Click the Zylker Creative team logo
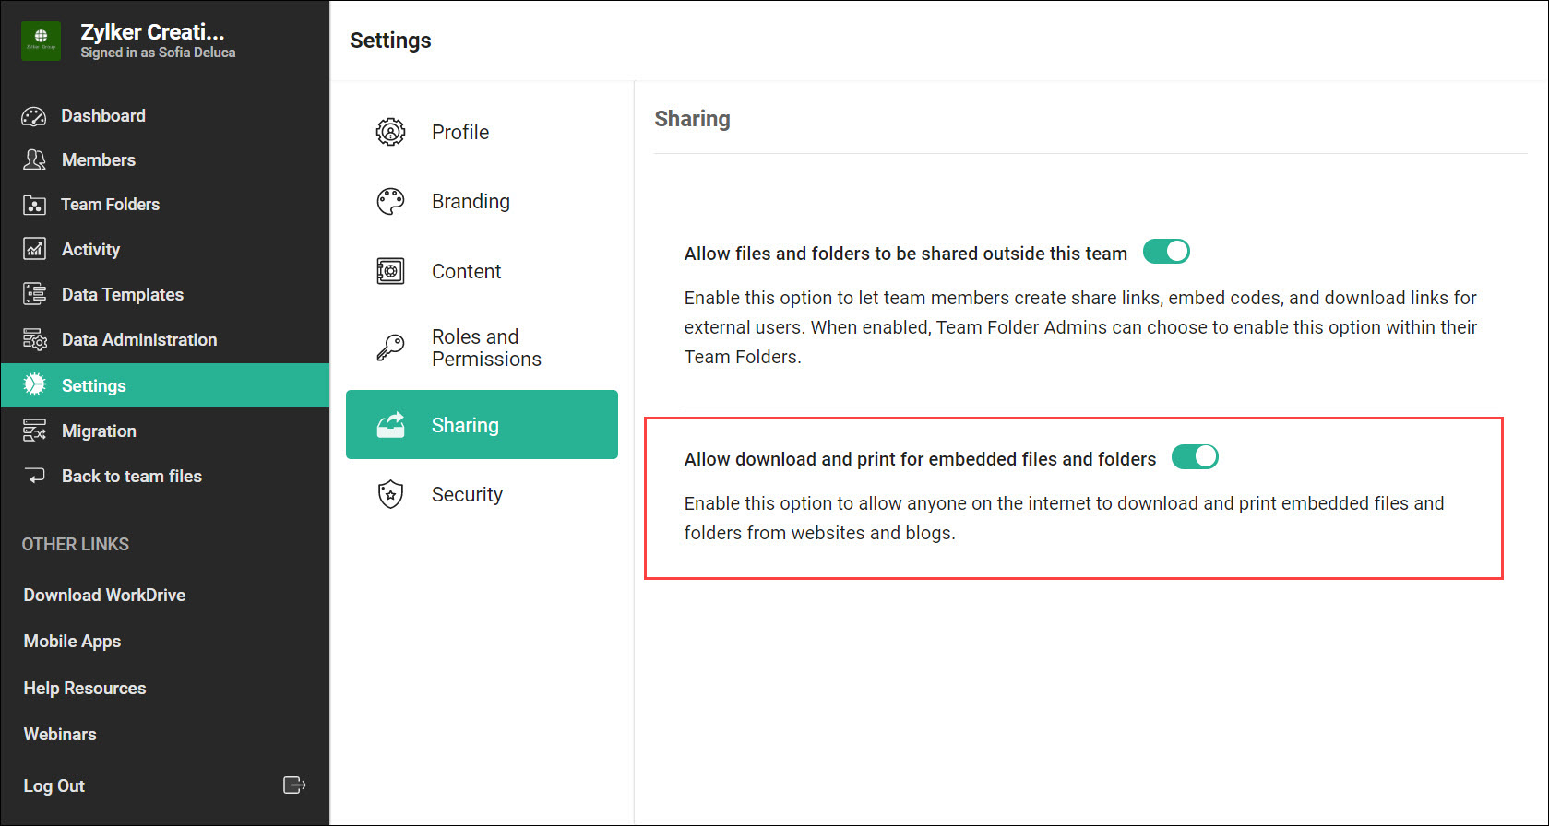The height and width of the screenshot is (826, 1549). [41, 41]
